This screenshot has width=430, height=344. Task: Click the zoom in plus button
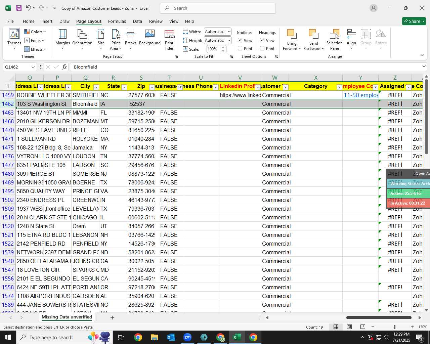point(412,327)
